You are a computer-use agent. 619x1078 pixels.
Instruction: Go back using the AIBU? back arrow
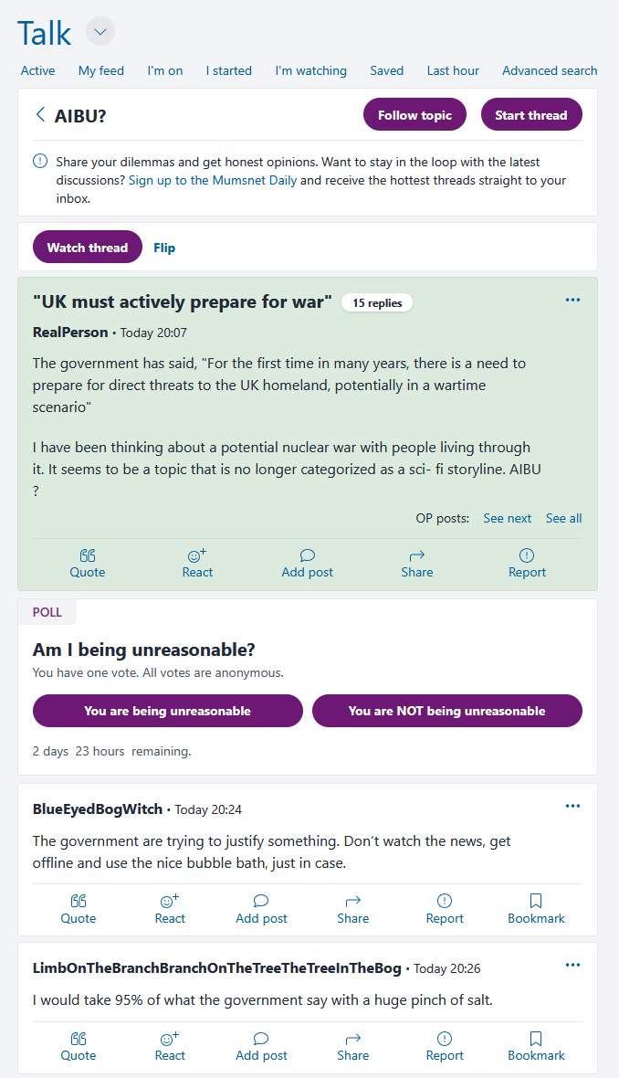(x=40, y=115)
